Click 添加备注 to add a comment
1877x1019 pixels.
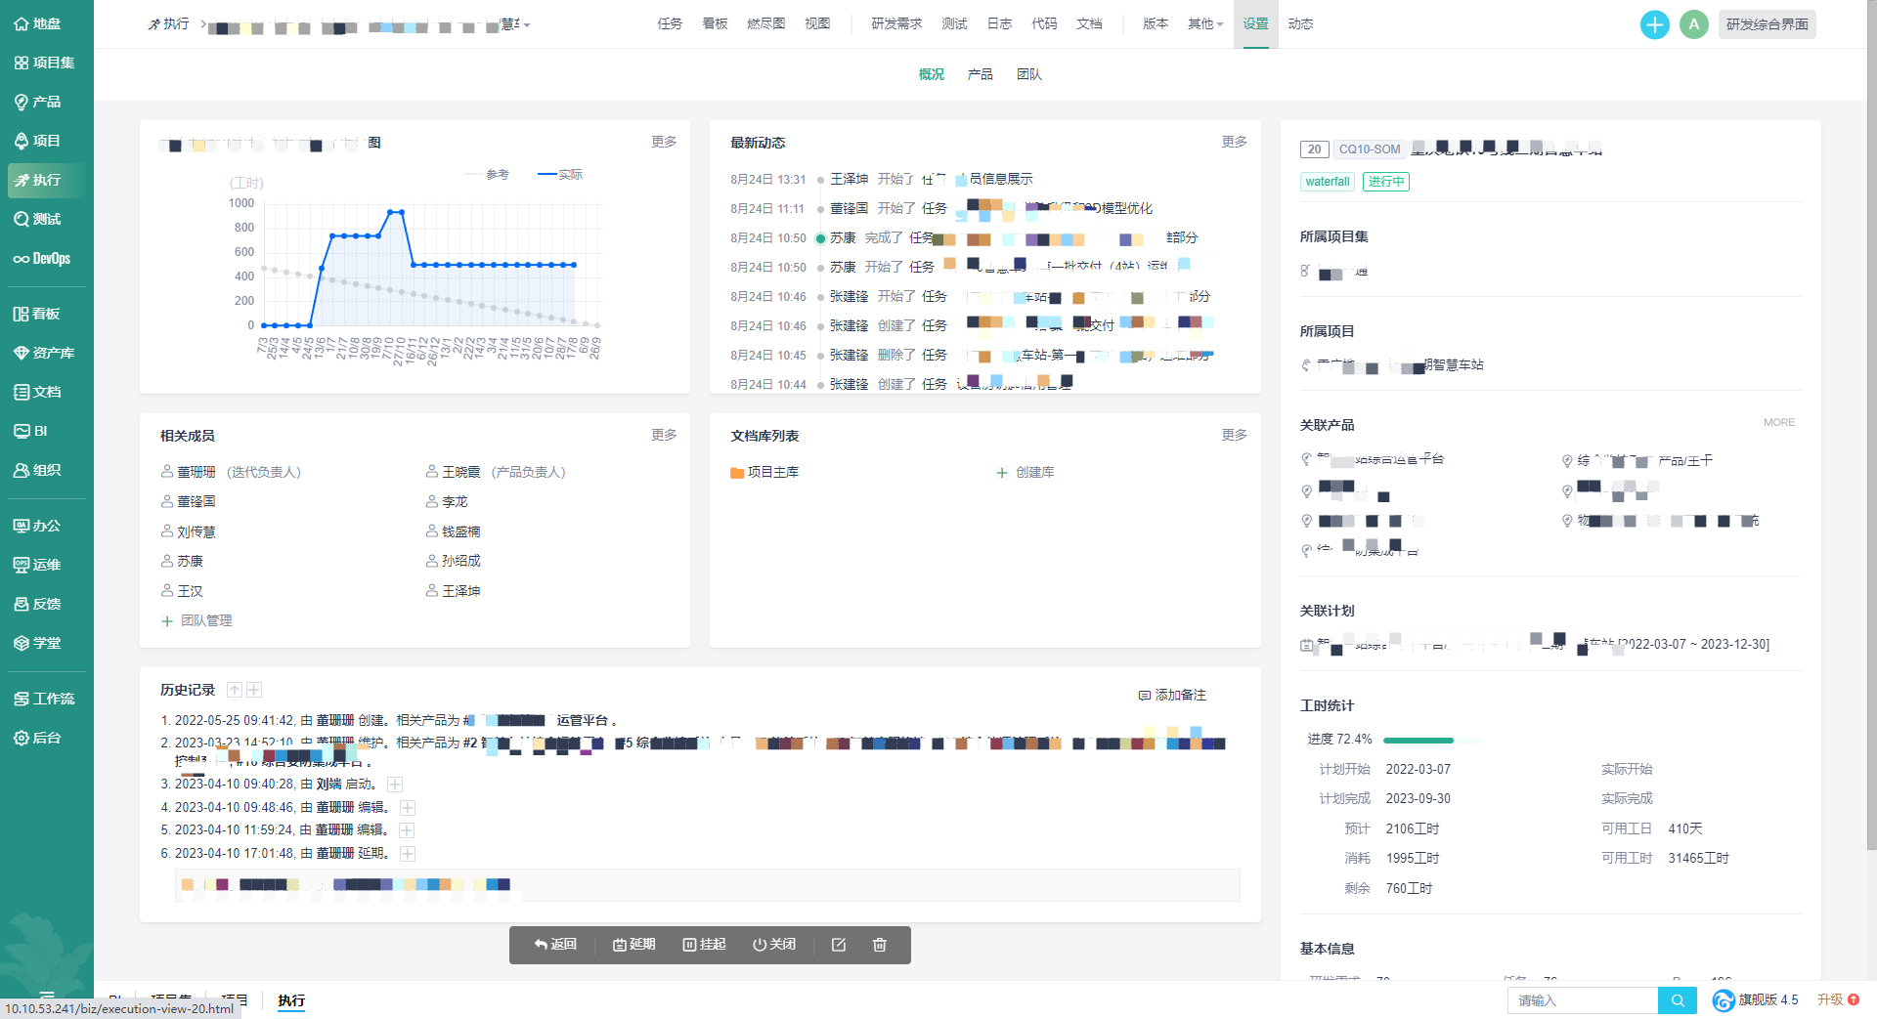click(x=1172, y=695)
